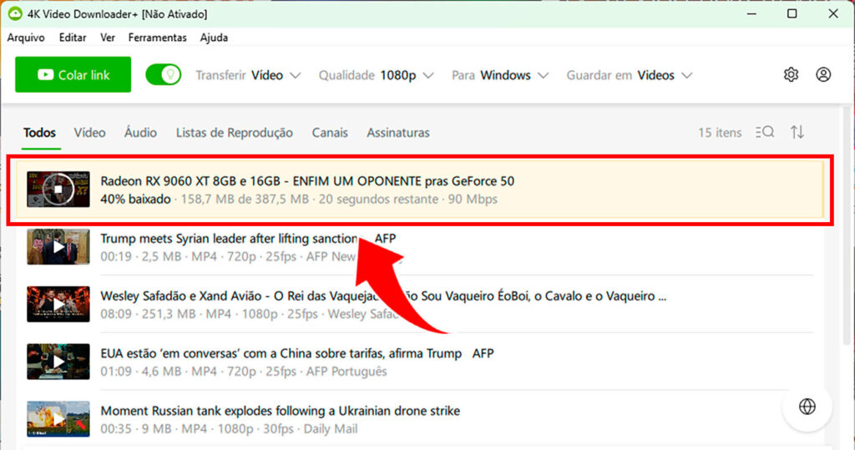
Task: Select the EUA estão 'em conversas' title
Action: [x=297, y=353]
